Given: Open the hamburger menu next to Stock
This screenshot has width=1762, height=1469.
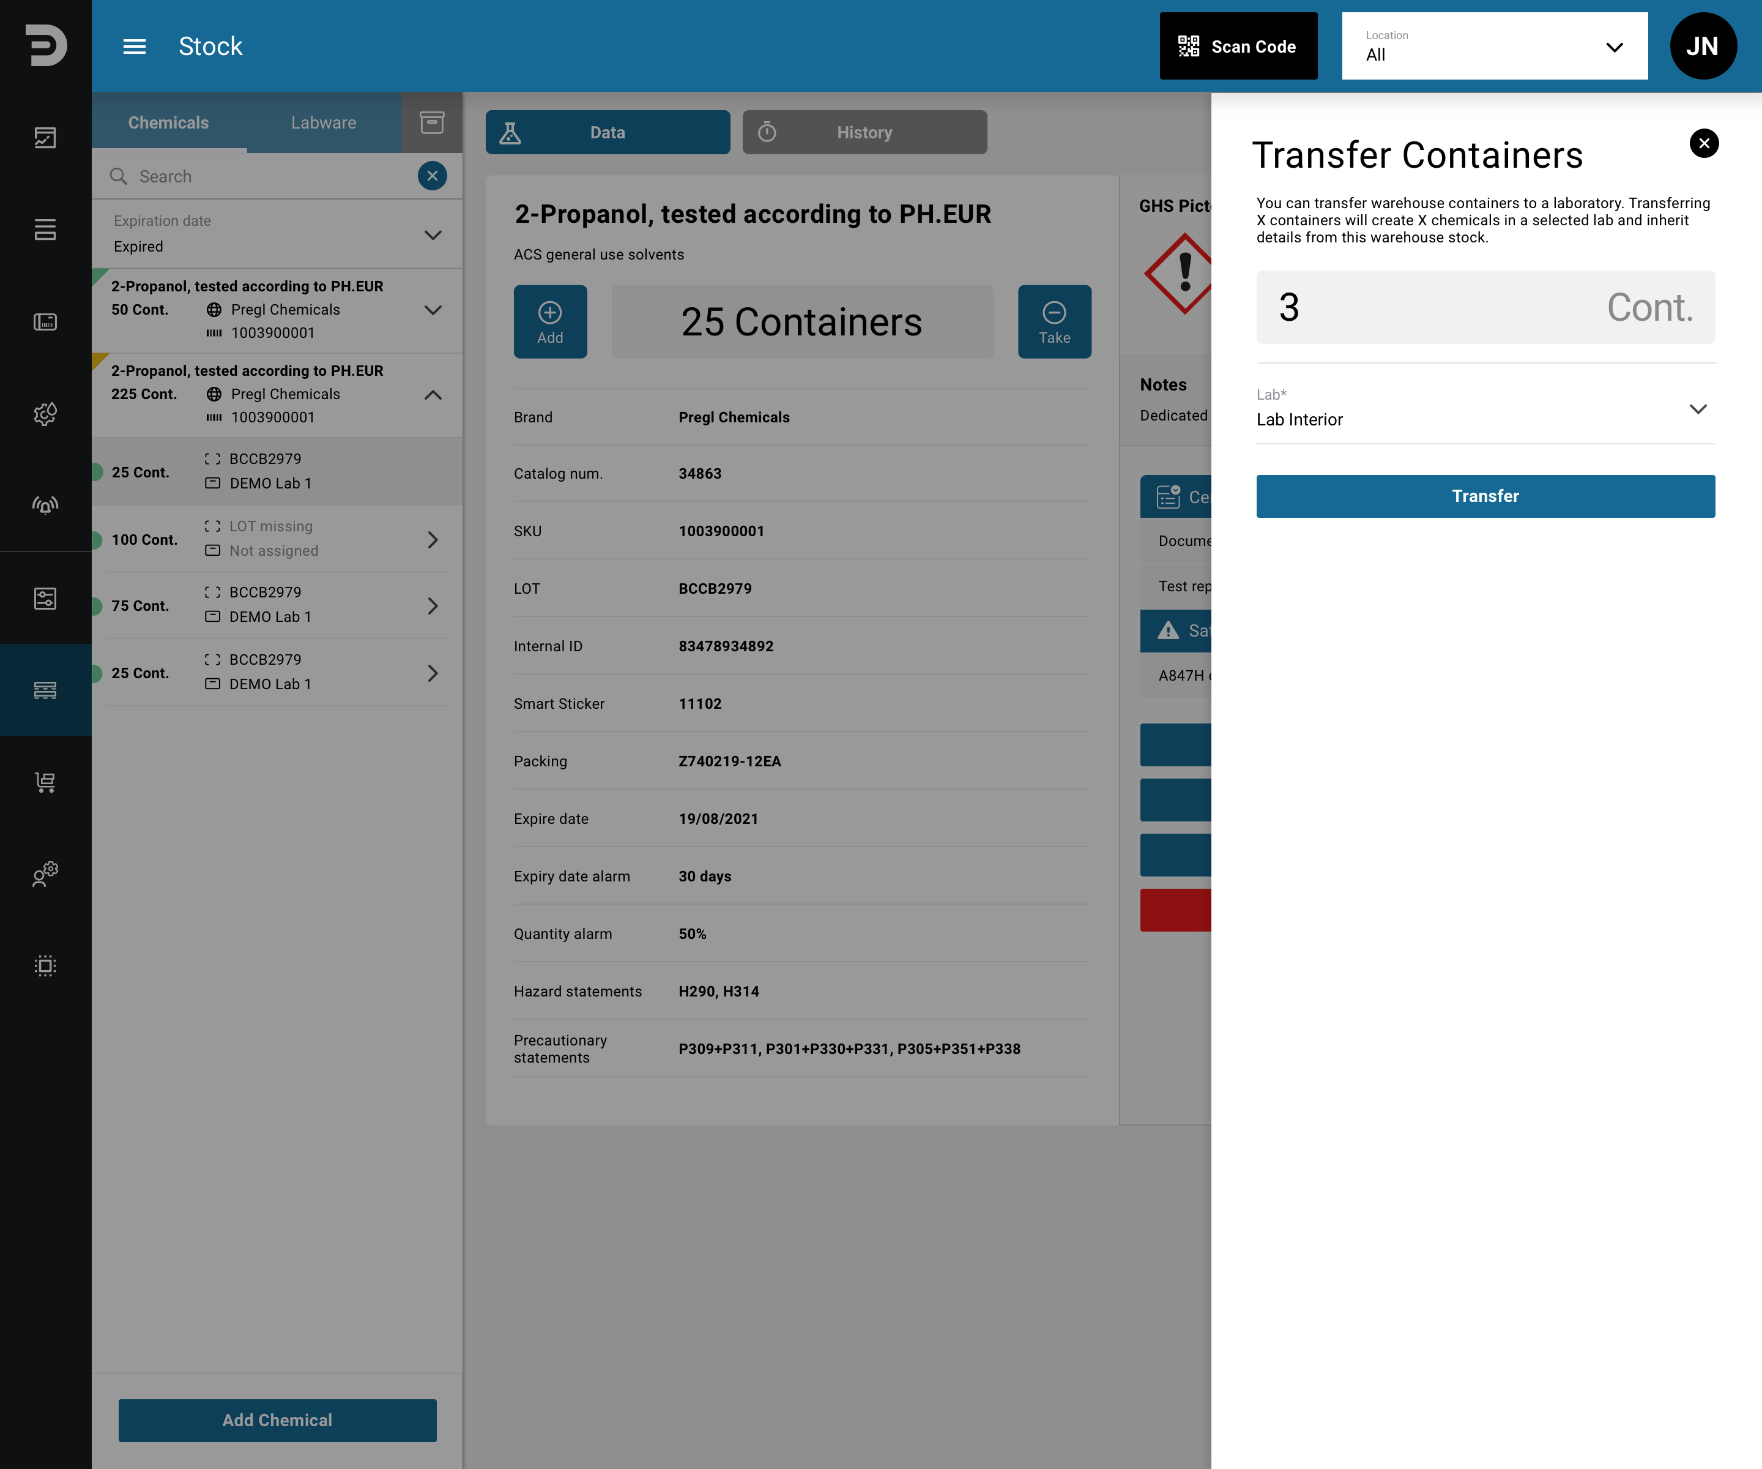Looking at the screenshot, I should pos(134,46).
